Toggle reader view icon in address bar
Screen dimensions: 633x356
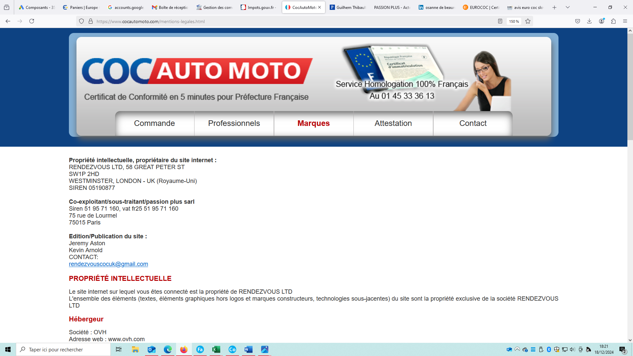500,21
